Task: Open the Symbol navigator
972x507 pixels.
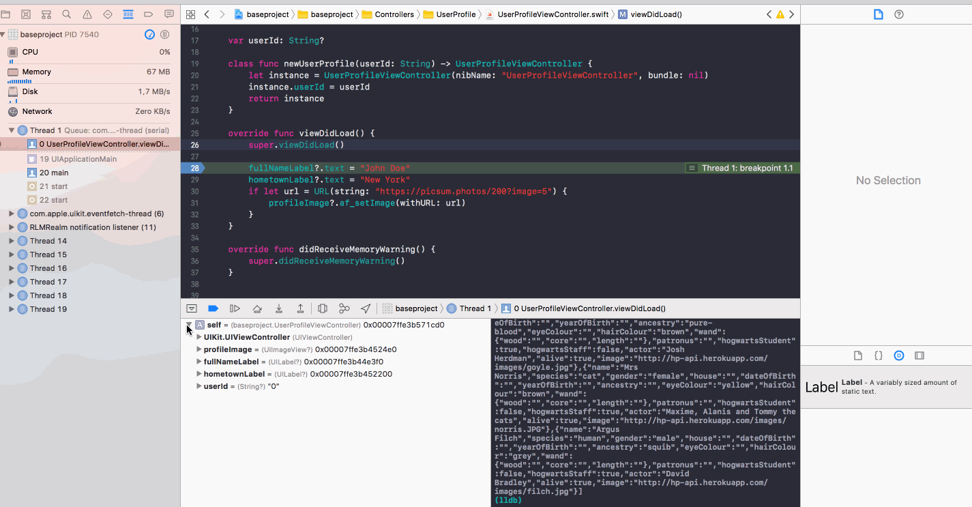Action: (46, 14)
